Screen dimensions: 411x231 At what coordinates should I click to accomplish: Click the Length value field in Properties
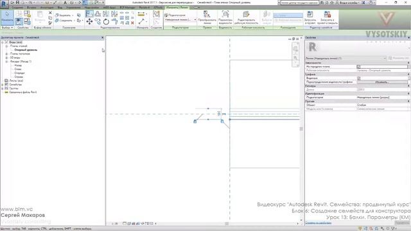click(x=383, y=90)
